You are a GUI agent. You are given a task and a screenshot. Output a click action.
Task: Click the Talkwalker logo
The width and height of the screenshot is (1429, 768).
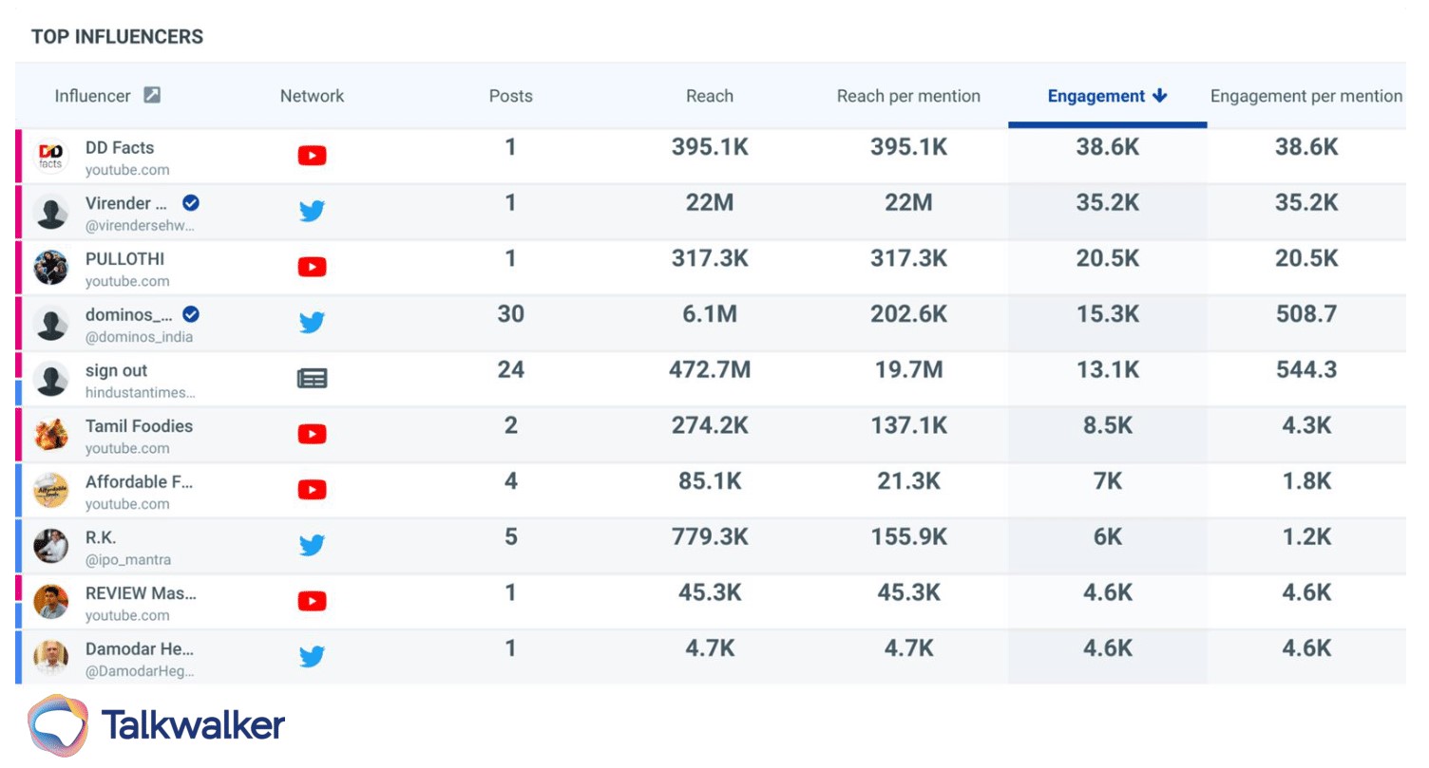pyautogui.click(x=157, y=725)
